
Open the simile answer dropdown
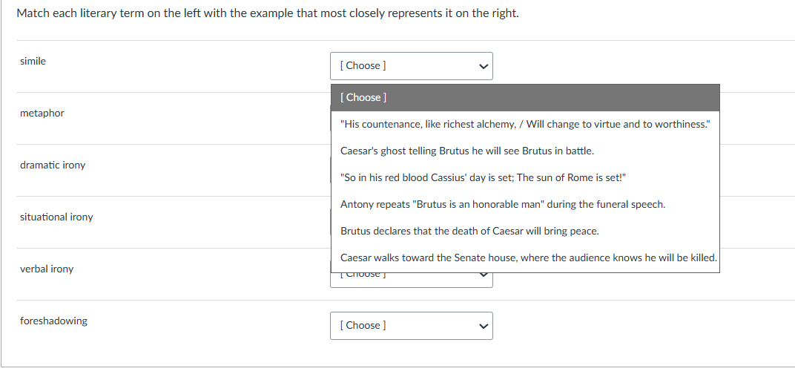tap(411, 65)
